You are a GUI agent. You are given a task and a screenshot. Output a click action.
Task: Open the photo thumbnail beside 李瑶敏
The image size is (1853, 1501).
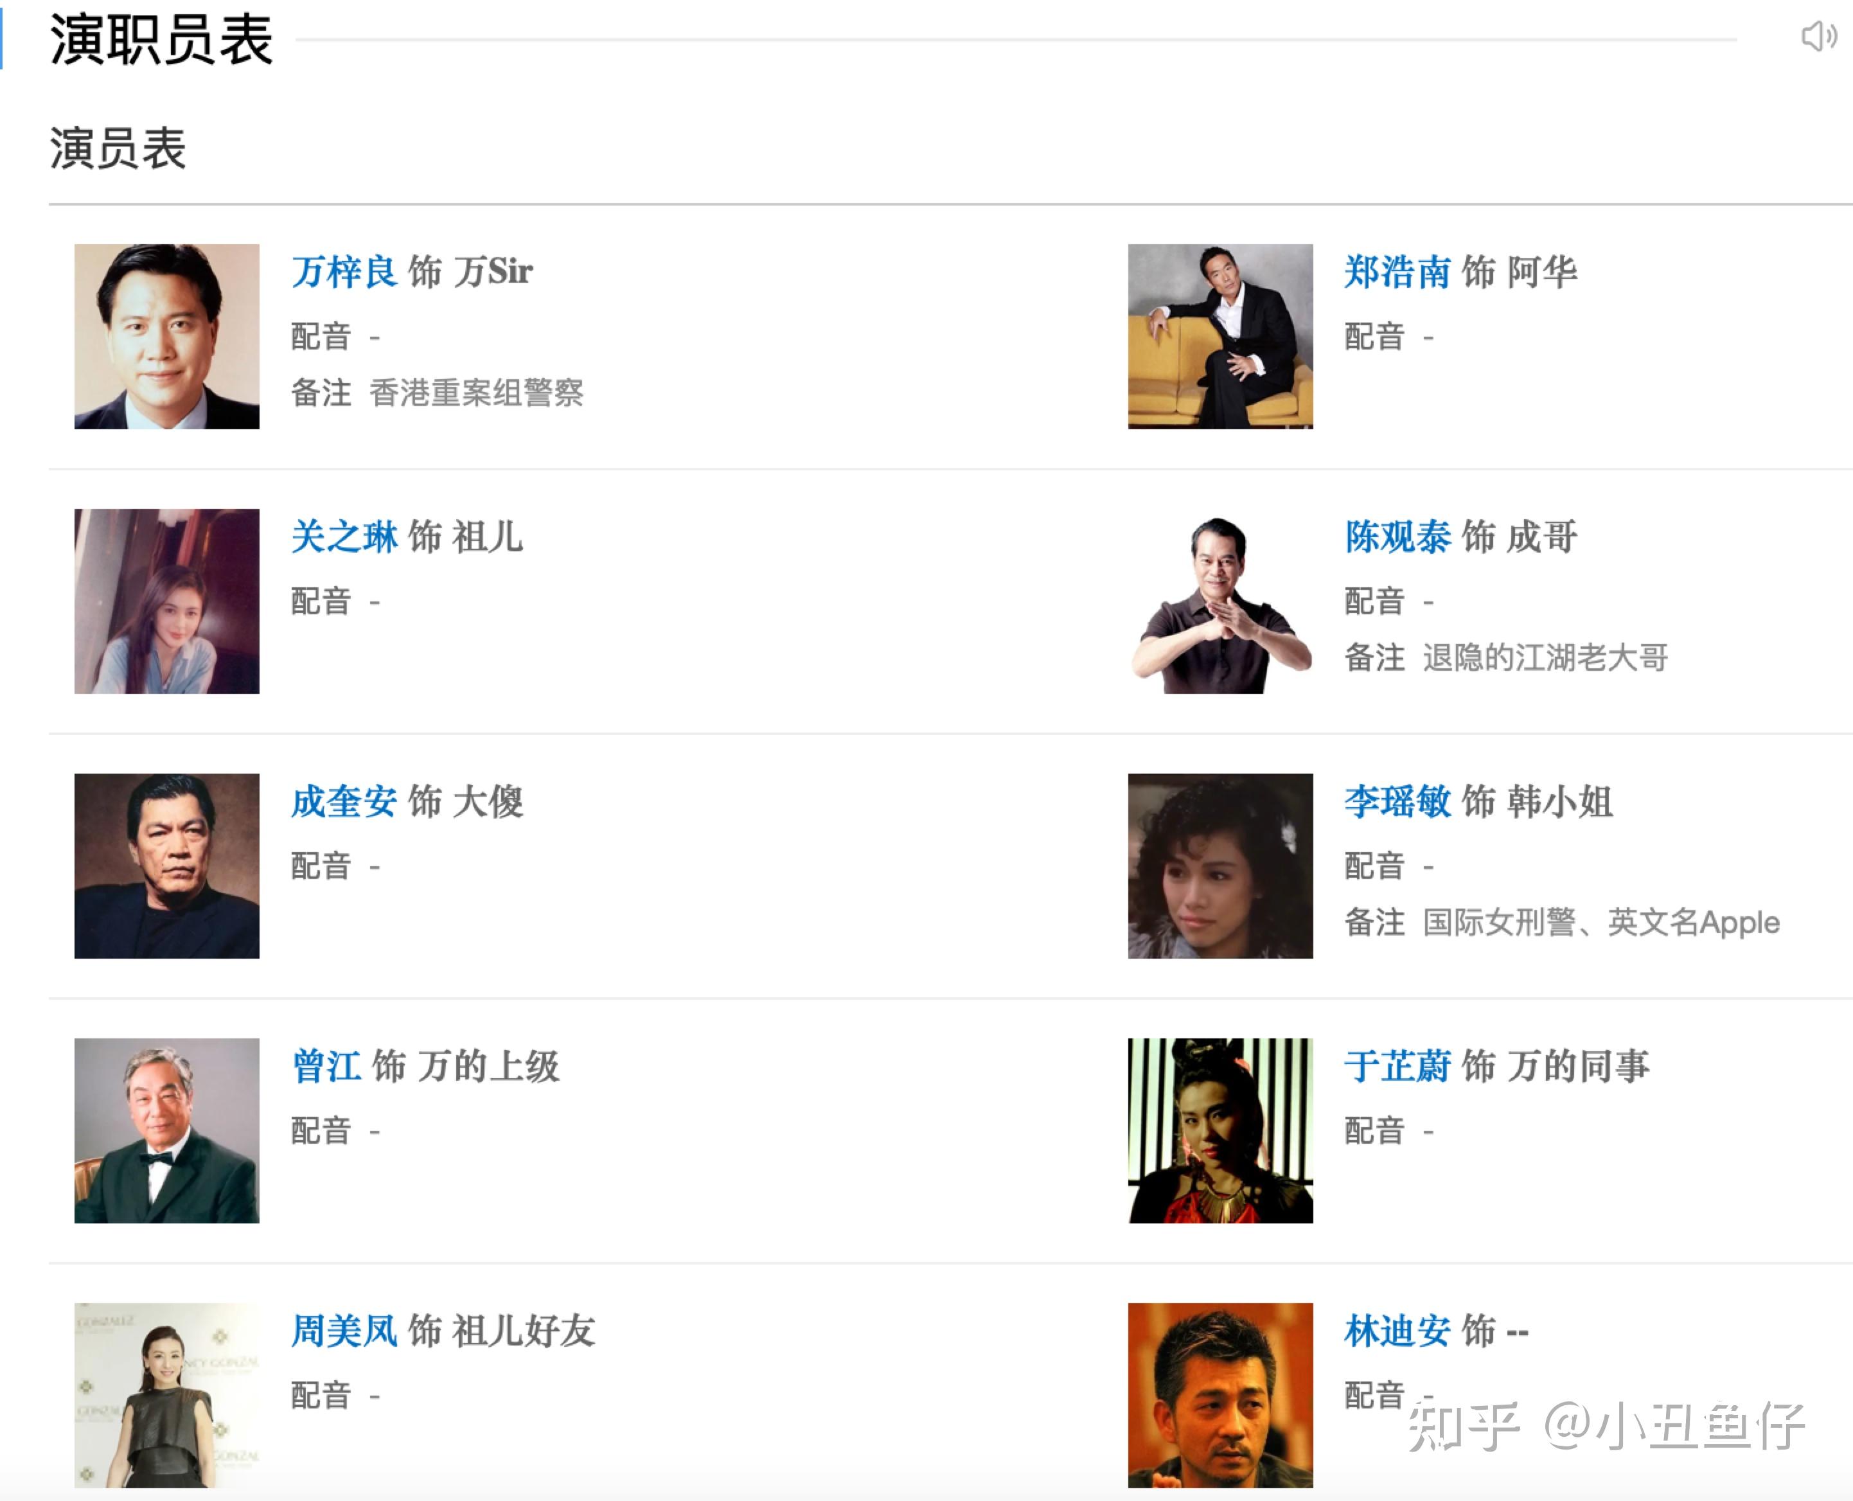1220,866
